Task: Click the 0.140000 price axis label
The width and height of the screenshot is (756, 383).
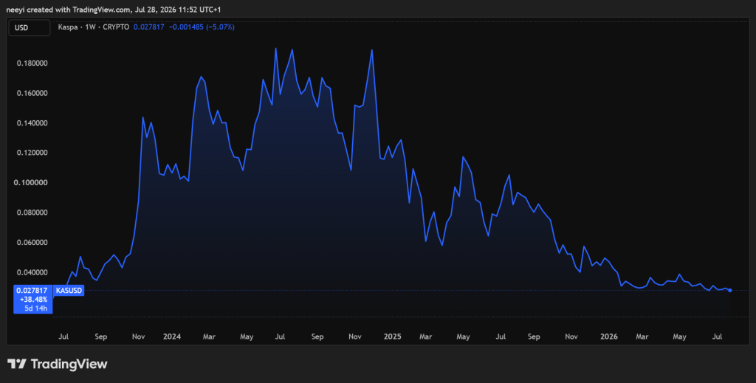Action: coord(32,123)
